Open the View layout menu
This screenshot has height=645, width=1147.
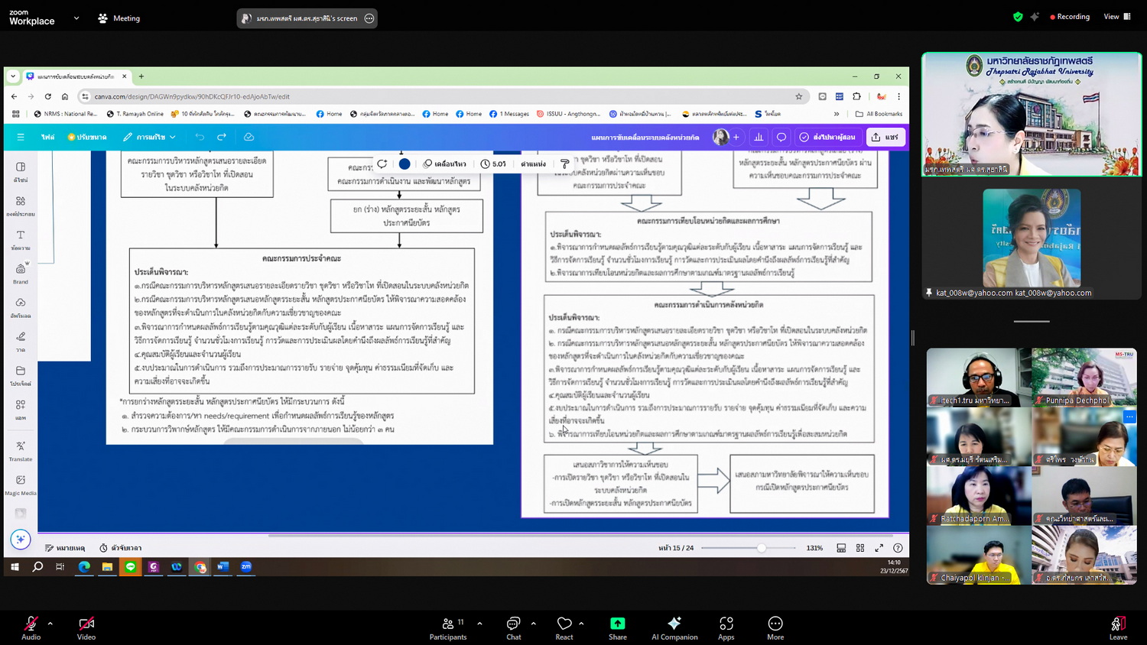coord(1116,17)
